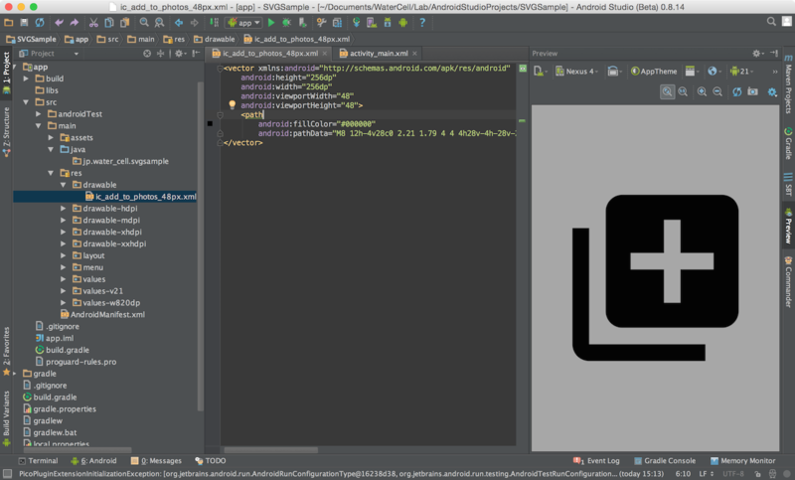Click the Save All disk icon
Image resolution: width=795 pixels, height=480 pixels.
coord(24,22)
